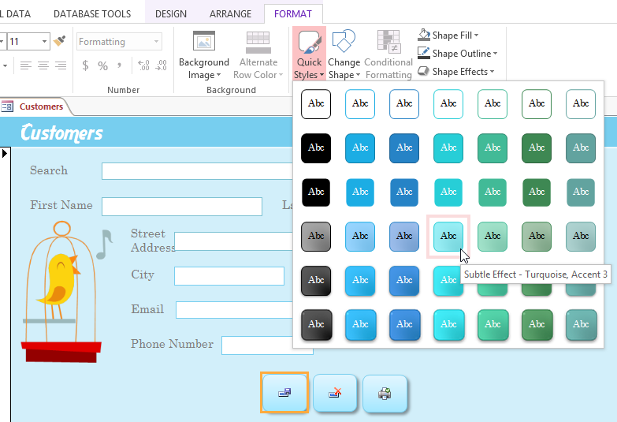Select the Customers document tab
617x422 pixels.
point(41,106)
